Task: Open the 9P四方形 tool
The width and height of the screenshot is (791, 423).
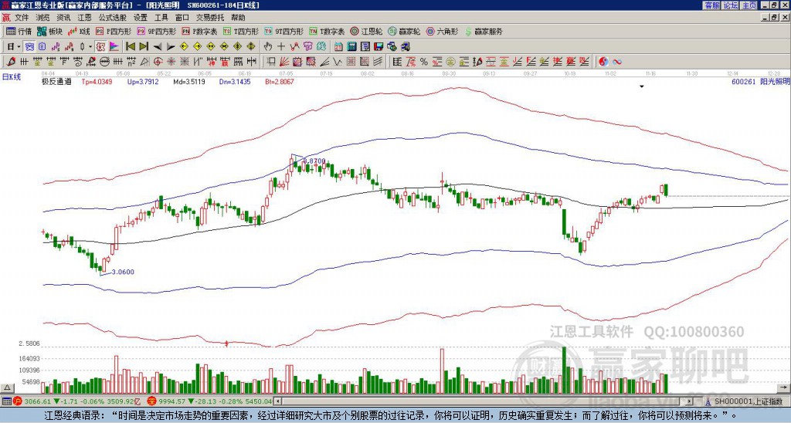Action: point(156,31)
